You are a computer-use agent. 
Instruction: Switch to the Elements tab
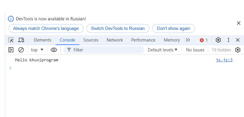click(x=43, y=40)
